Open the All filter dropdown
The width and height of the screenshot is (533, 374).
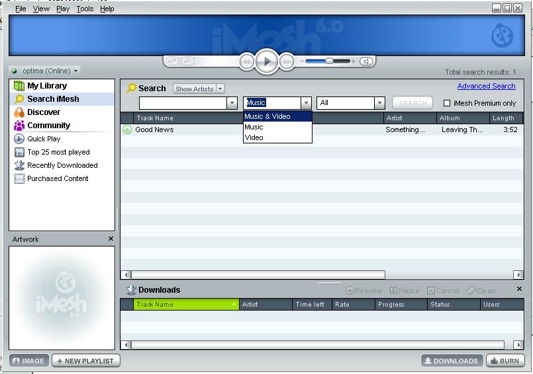pos(379,103)
